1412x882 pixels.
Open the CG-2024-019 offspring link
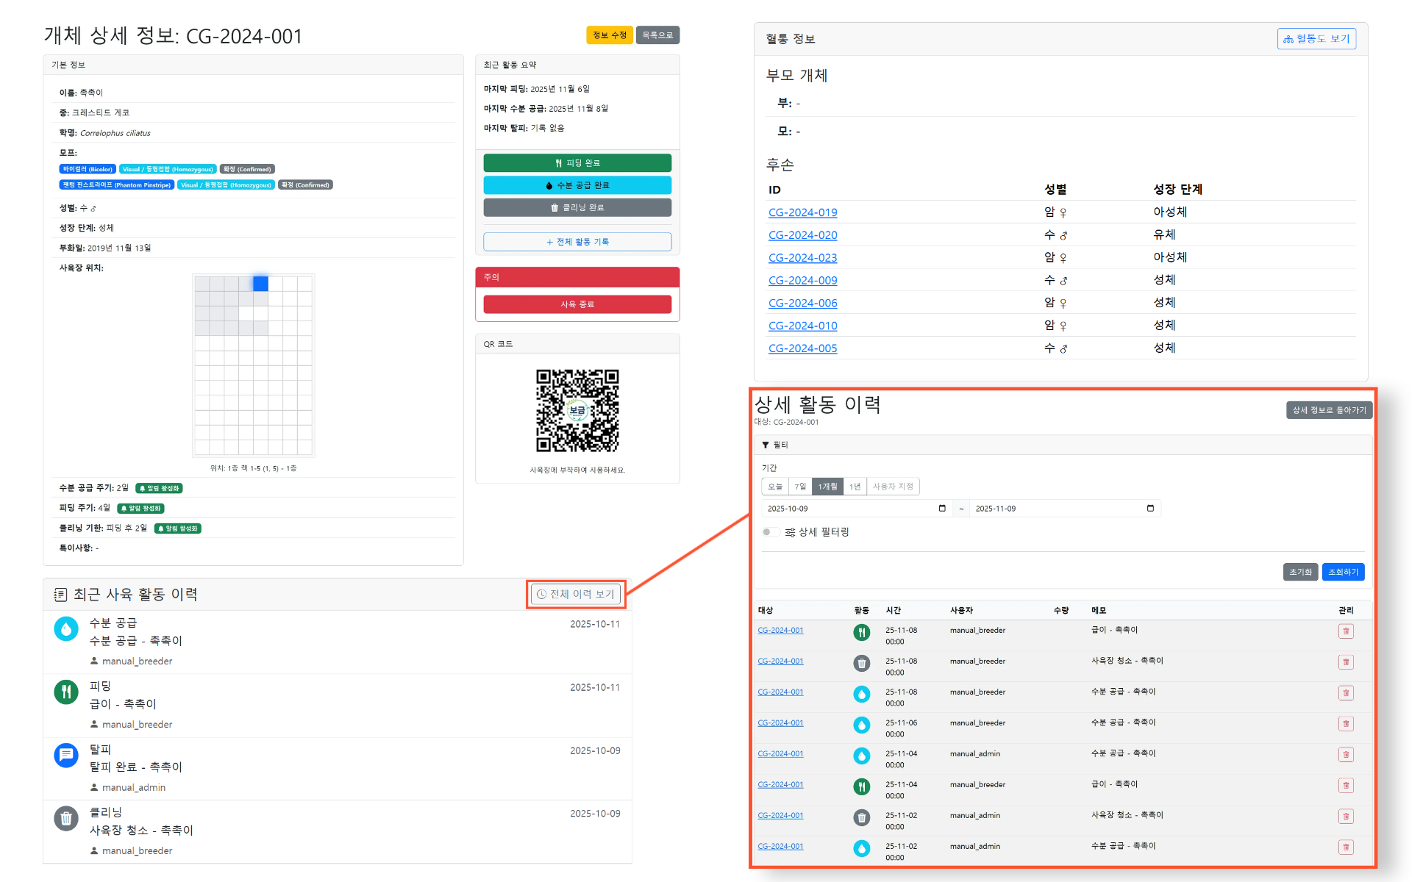click(802, 212)
